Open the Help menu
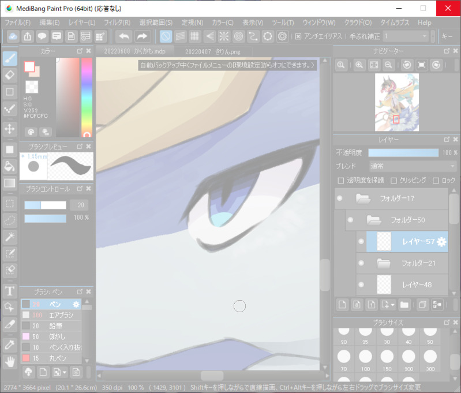Image resolution: width=461 pixels, height=393 pixels. click(425, 23)
